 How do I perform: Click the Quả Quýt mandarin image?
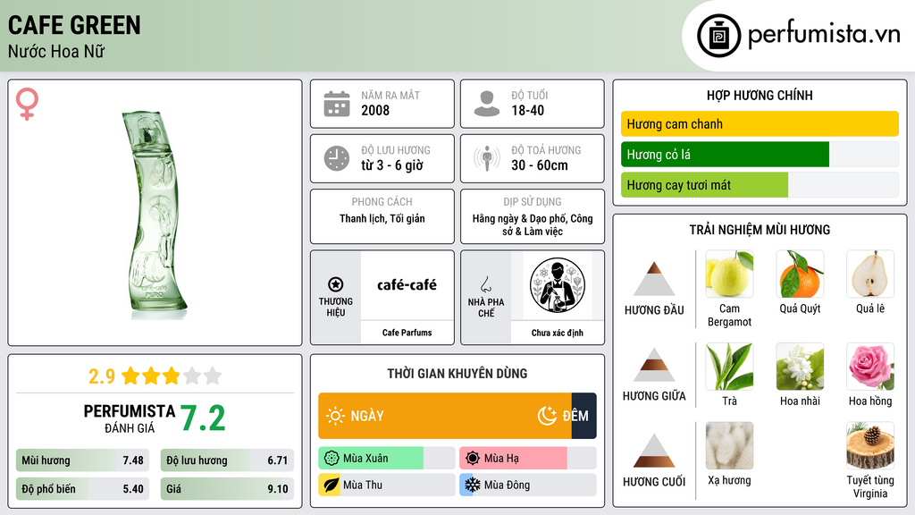coord(800,274)
